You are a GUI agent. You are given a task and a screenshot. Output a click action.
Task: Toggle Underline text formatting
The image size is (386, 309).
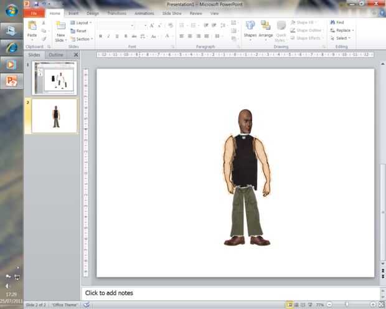(117, 36)
